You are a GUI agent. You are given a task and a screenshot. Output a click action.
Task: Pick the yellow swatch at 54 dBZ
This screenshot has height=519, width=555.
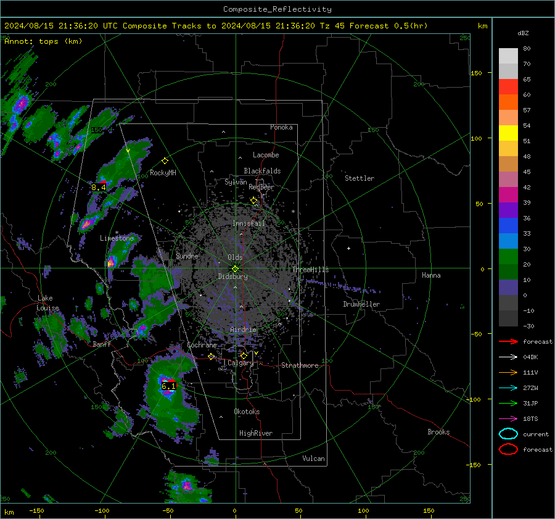click(508, 133)
